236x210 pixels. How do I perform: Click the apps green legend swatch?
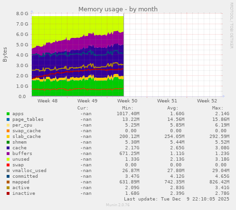coord(8,114)
